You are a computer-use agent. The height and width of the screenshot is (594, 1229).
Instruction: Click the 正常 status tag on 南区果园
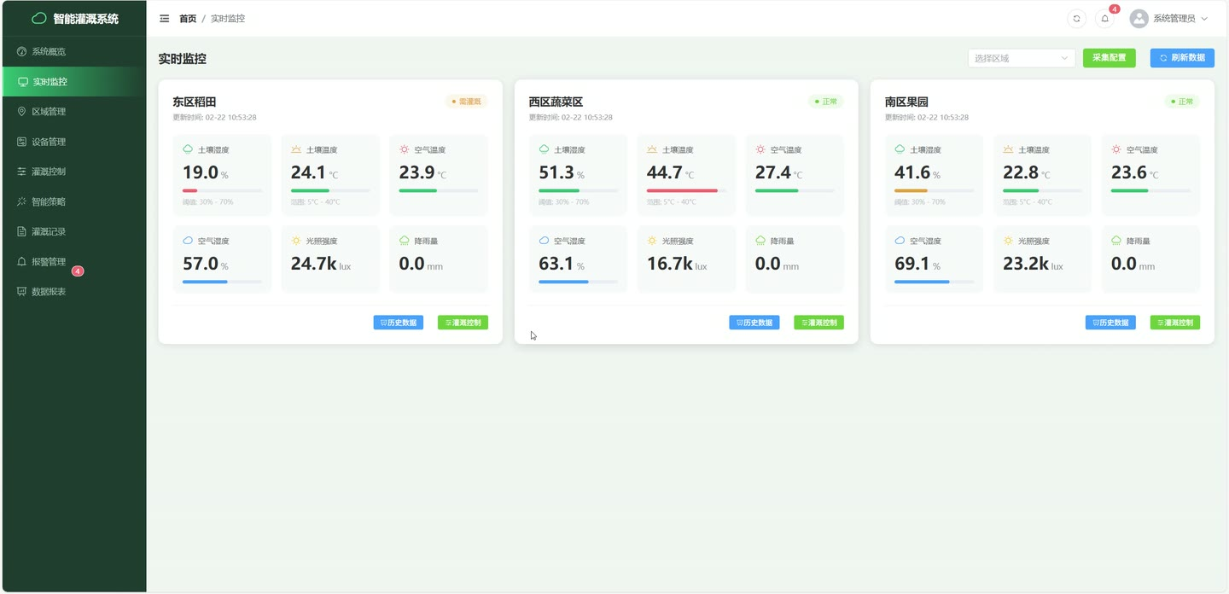[x=1182, y=101]
